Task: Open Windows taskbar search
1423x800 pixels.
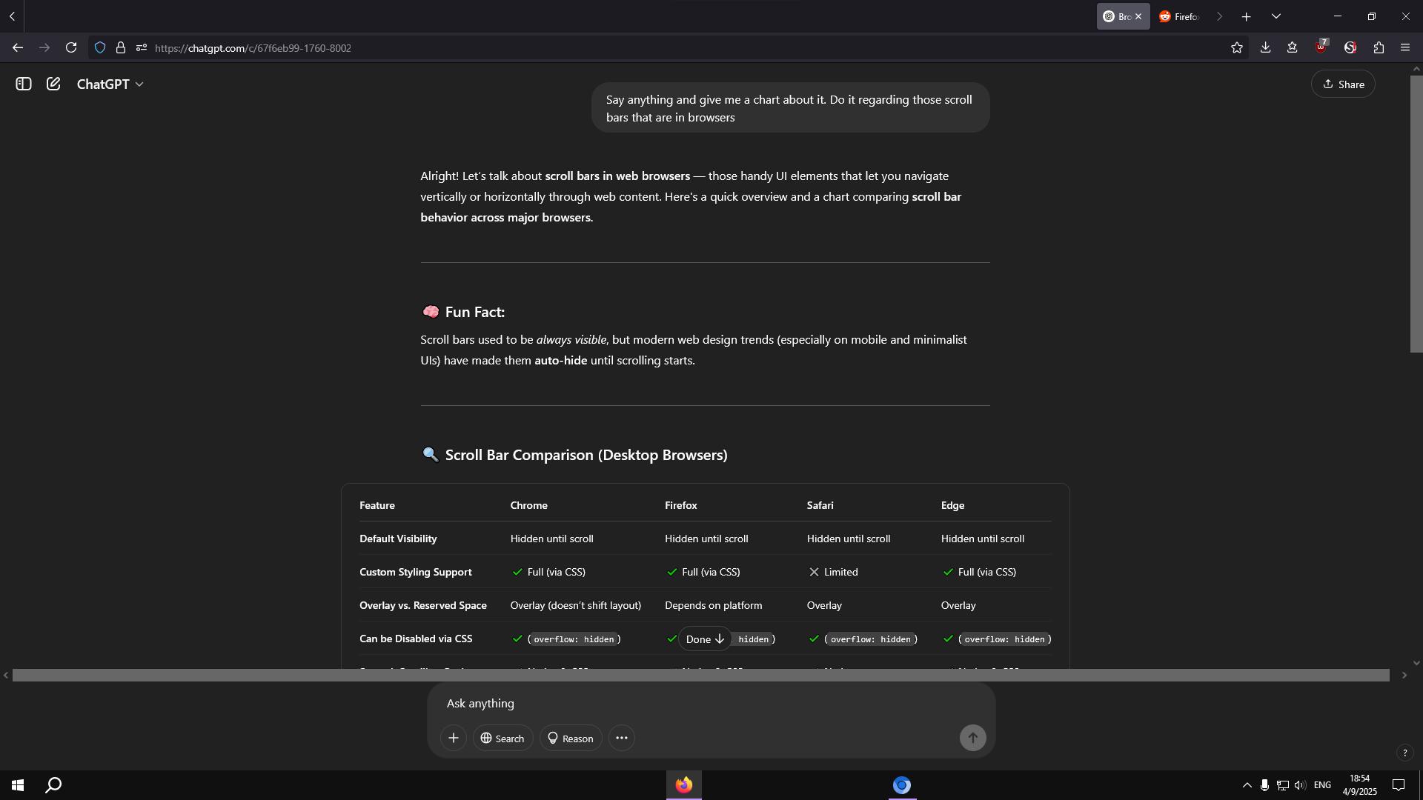Action: pos(53,785)
